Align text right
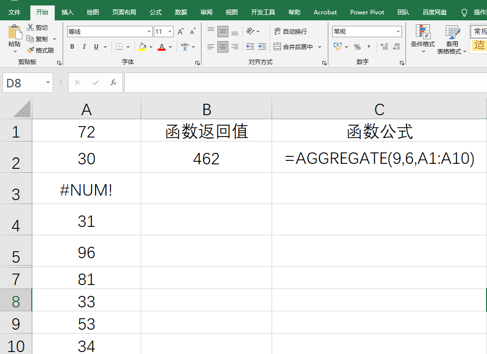 235,47
